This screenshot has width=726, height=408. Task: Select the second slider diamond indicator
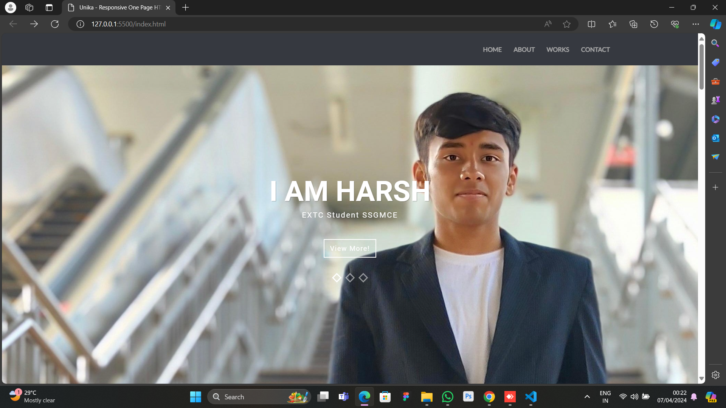coord(350,278)
